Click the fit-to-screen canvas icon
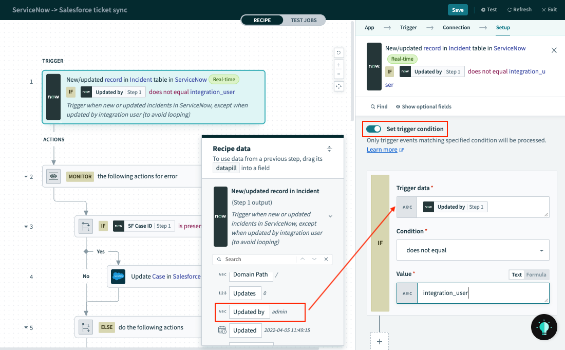This screenshot has width=565, height=350. tap(338, 86)
